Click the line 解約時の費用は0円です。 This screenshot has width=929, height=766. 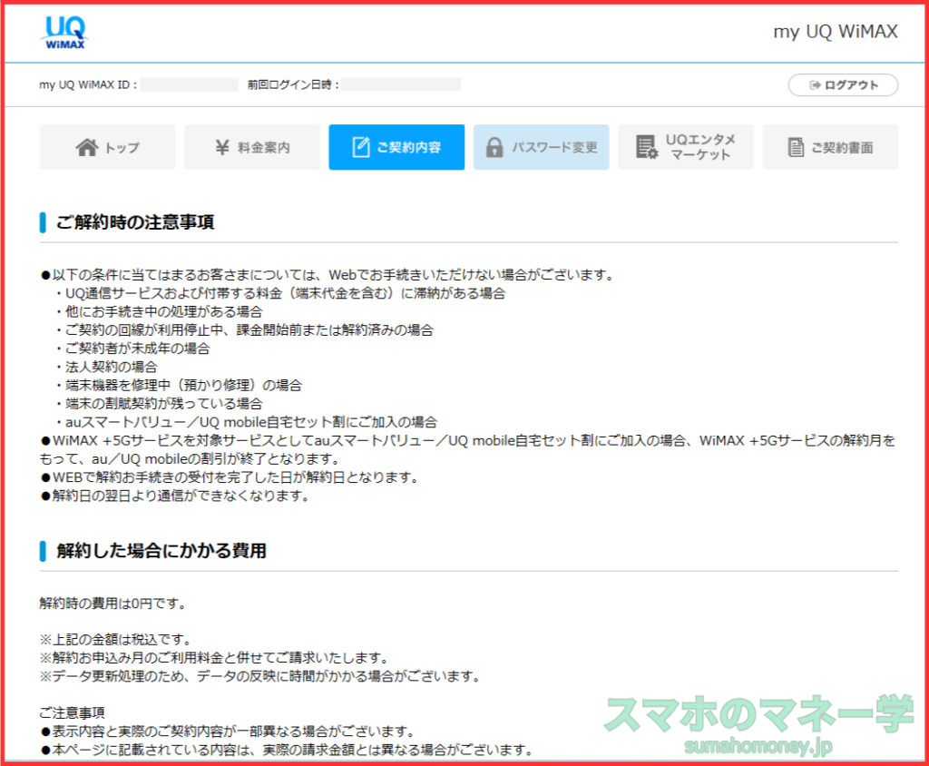point(113,604)
